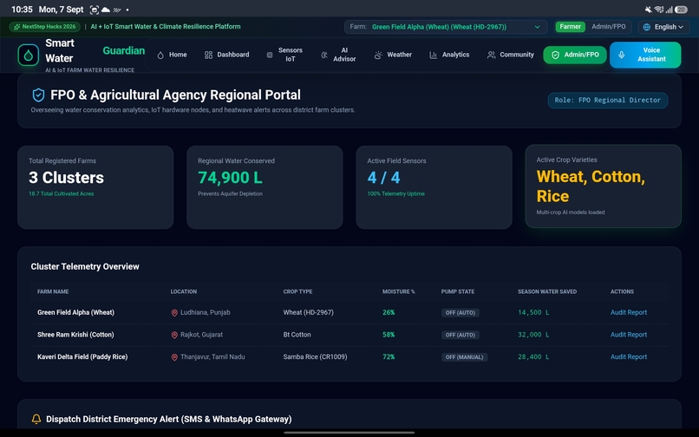Open the Farm selector dropdown
The height and width of the screenshot is (437, 699).
447,27
